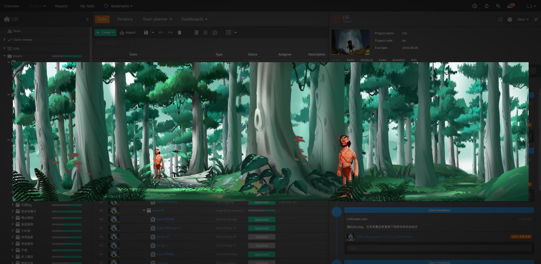Open the Bookmarks dropdown
Viewport: 541px width, 264px height.
(122, 6)
